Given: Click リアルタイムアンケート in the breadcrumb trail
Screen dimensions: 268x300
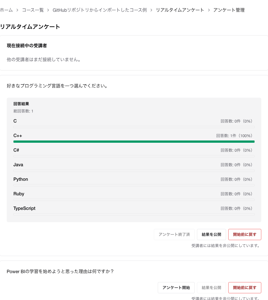Looking at the screenshot, I should (x=180, y=10).
